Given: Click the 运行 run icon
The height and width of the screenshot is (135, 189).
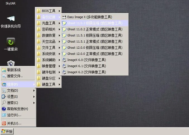Looking at the screenshot, I should [x=4, y=115].
